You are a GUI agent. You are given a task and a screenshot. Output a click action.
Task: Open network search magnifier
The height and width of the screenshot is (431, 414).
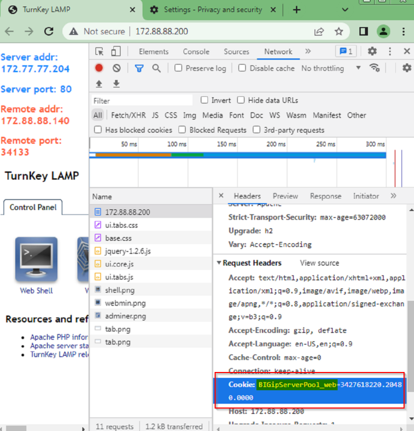tap(156, 68)
